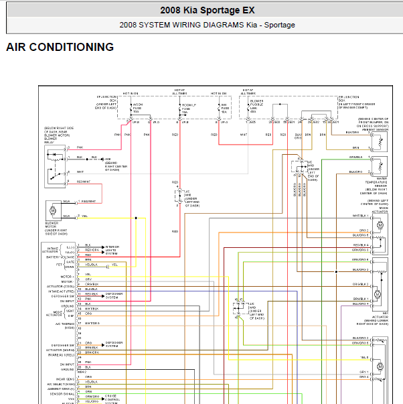
Task: Click the ambient sensor thermistor symbol
Action: coord(380,142)
